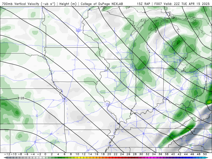The height and width of the screenshot is (159, 212).
Task: Click the 38 value on the color scale
Action: [x=167, y=154]
